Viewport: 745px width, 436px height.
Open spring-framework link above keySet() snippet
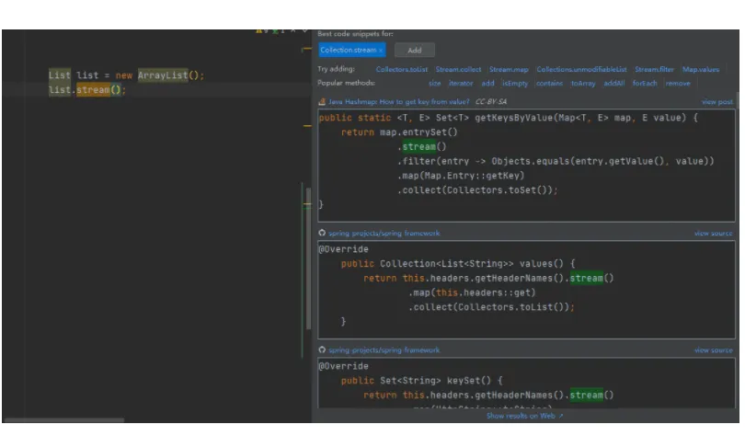pos(384,350)
